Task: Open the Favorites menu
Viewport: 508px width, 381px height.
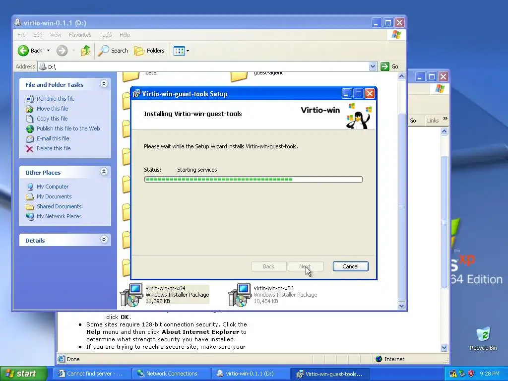Action: pos(80,35)
